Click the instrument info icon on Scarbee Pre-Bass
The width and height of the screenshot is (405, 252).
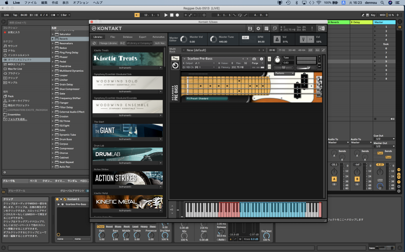click(262, 59)
